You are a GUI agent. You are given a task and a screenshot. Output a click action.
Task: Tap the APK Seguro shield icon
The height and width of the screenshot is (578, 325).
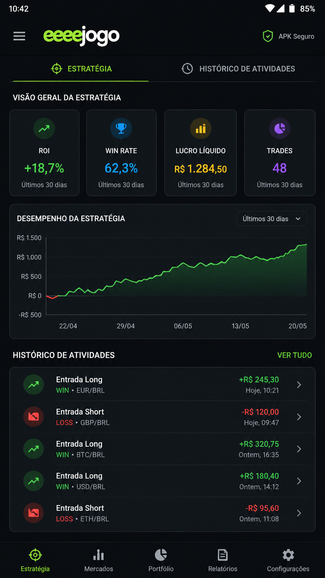[268, 36]
